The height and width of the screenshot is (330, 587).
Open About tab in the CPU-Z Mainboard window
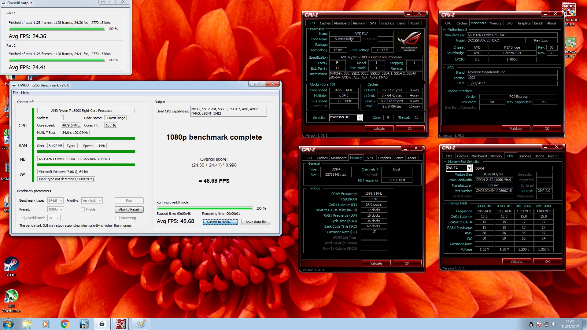[x=551, y=23]
